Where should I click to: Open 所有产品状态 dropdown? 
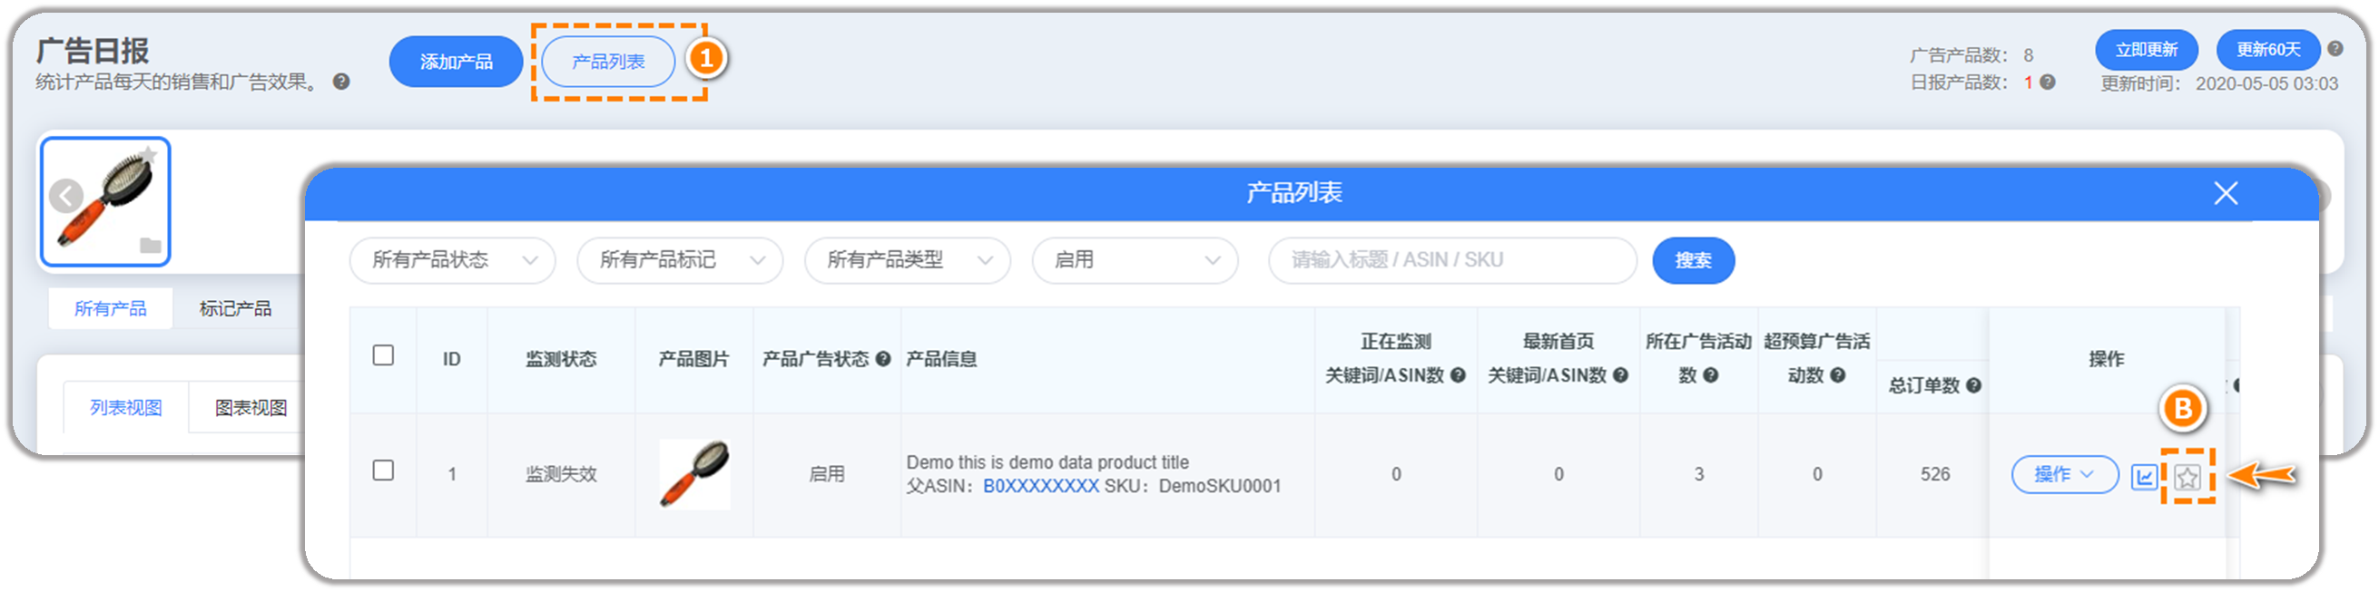coord(453,260)
